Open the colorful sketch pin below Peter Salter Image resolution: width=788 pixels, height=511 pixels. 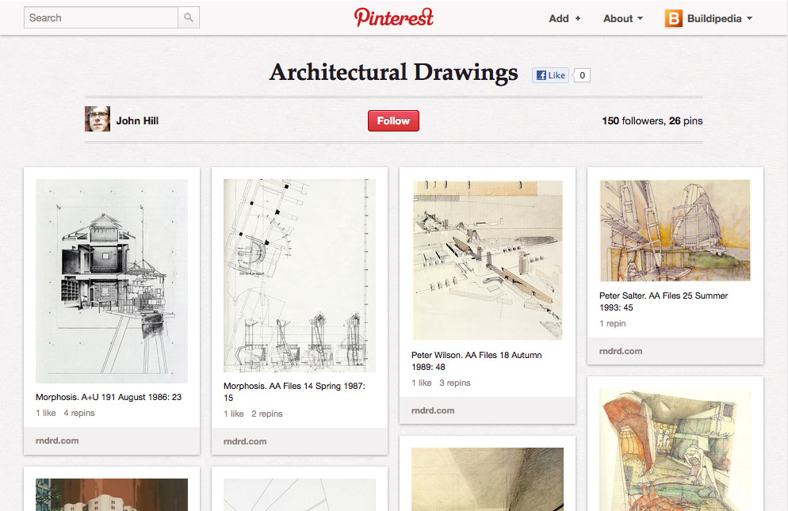click(675, 449)
